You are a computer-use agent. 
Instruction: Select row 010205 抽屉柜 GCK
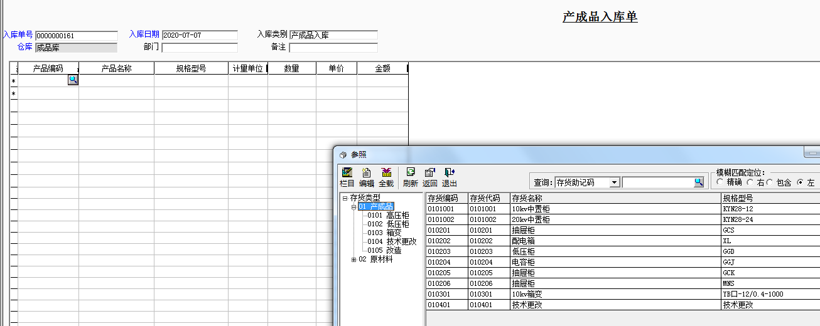623,273
